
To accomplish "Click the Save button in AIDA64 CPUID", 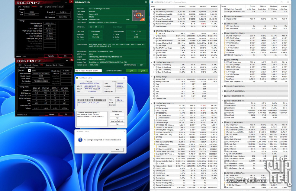I will [131, 71].
